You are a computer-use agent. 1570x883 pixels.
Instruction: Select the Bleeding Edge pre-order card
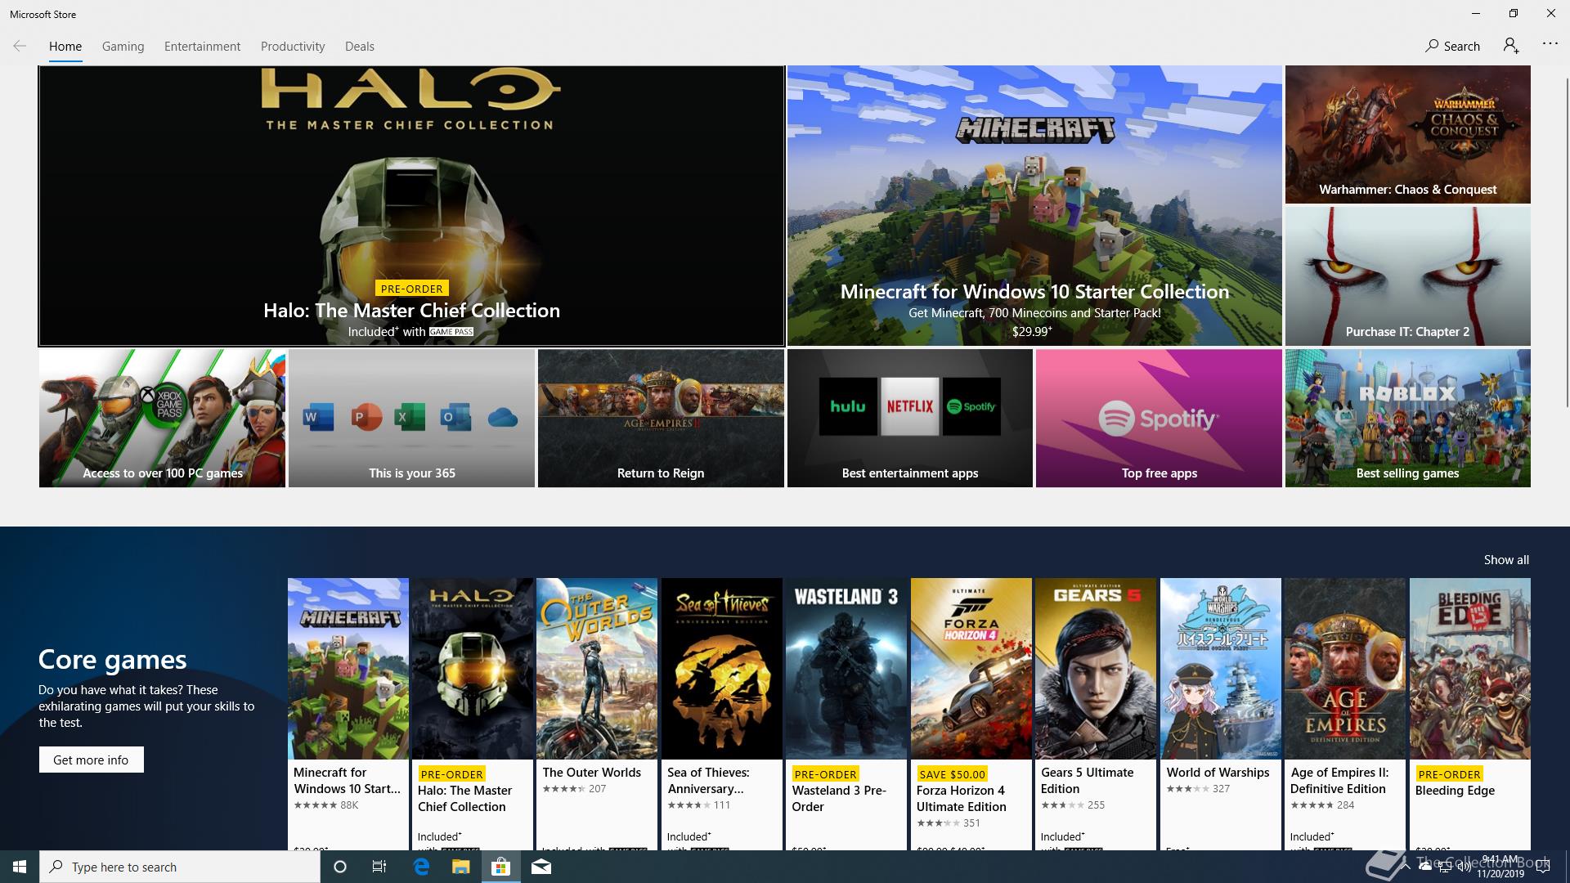(x=1470, y=714)
